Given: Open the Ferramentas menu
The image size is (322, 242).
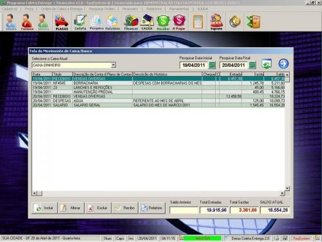Looking at the screenshot, I should tap(179, 9).
